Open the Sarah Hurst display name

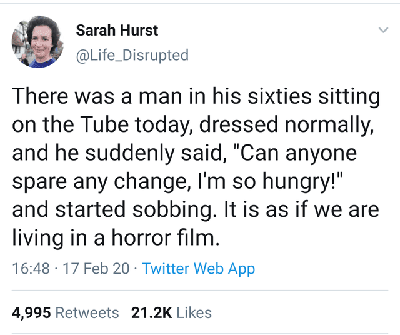coord(117,30)
